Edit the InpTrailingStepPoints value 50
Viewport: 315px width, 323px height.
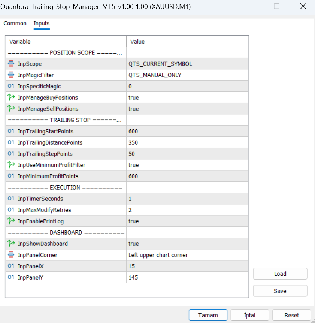click(x=187, y=154)
